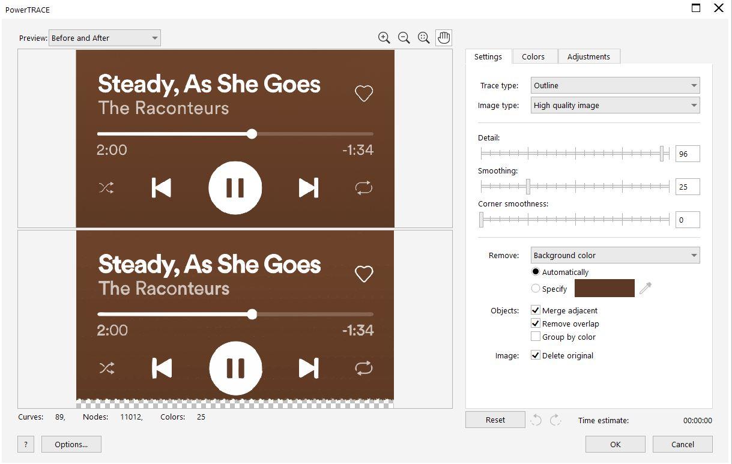Click the Cancel button
The image size is (732, 464).
(683, 444)
